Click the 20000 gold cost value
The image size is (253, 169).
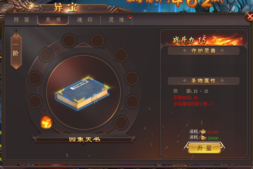click(213, 138)
